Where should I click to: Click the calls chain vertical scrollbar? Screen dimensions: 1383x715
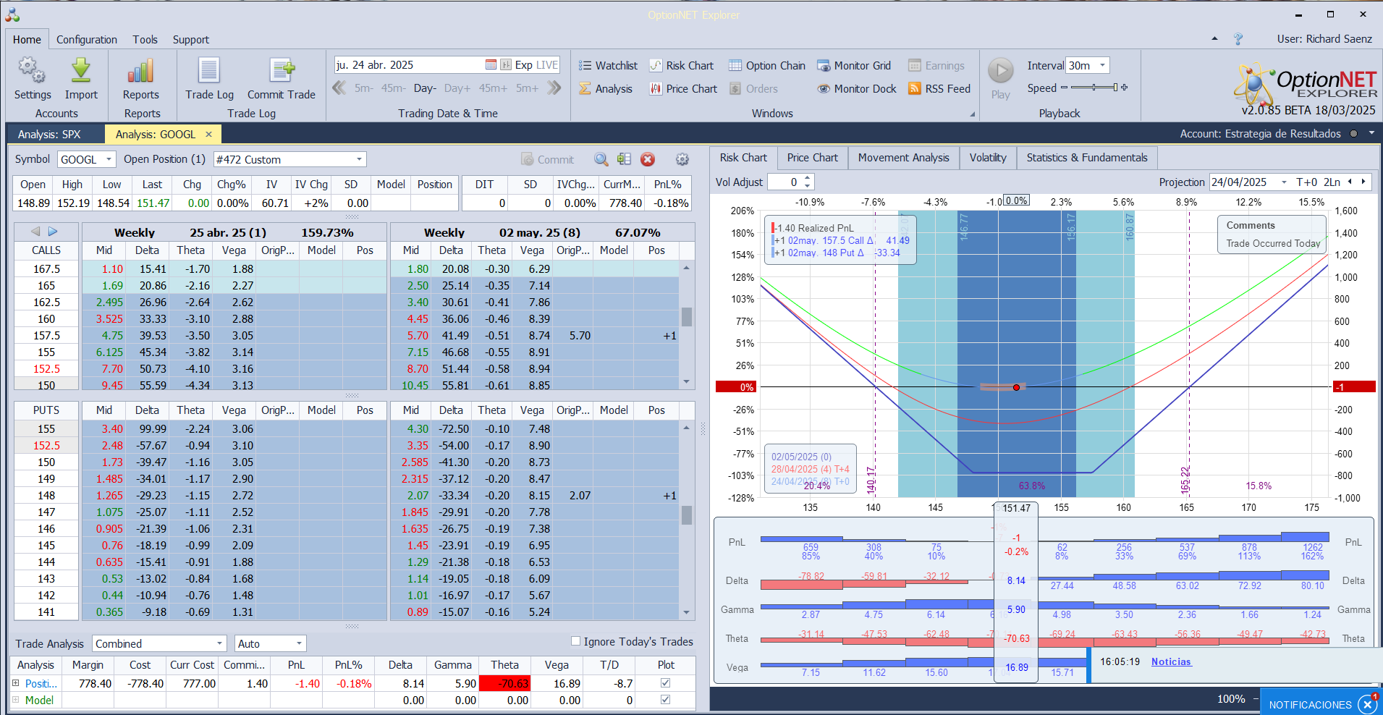tap(686, 325)
